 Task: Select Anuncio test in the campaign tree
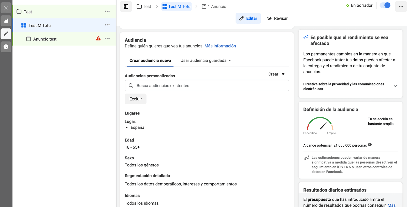(x=45, y=39)
